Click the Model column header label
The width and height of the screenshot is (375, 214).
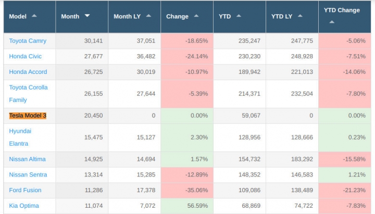18,17
